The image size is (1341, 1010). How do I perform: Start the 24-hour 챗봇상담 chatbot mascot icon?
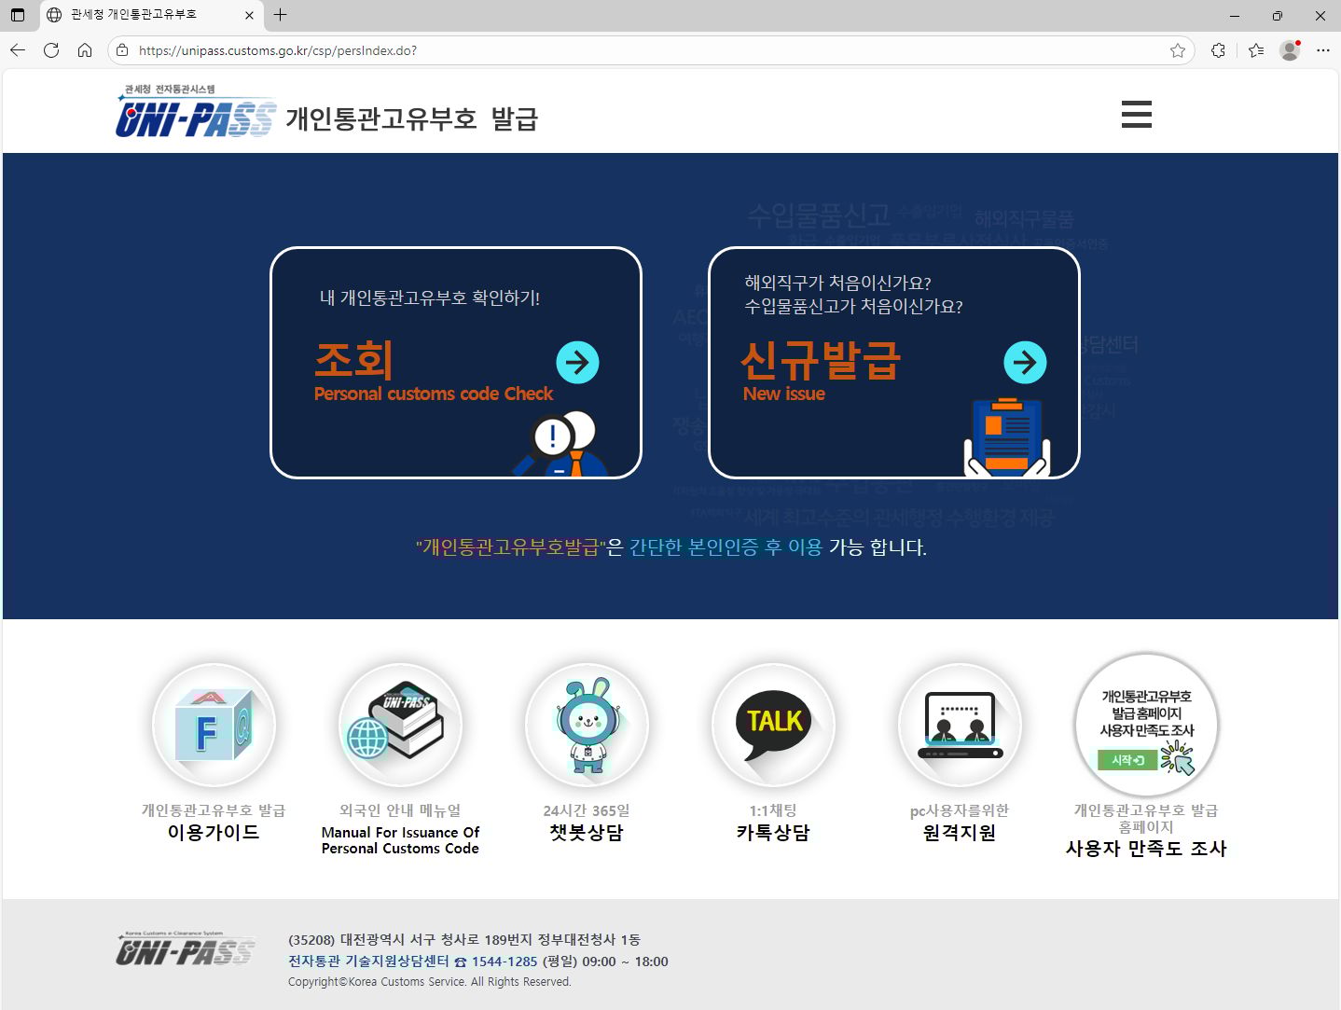coord(587,726)
